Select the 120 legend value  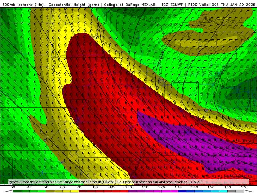click(x=162, y=187)
